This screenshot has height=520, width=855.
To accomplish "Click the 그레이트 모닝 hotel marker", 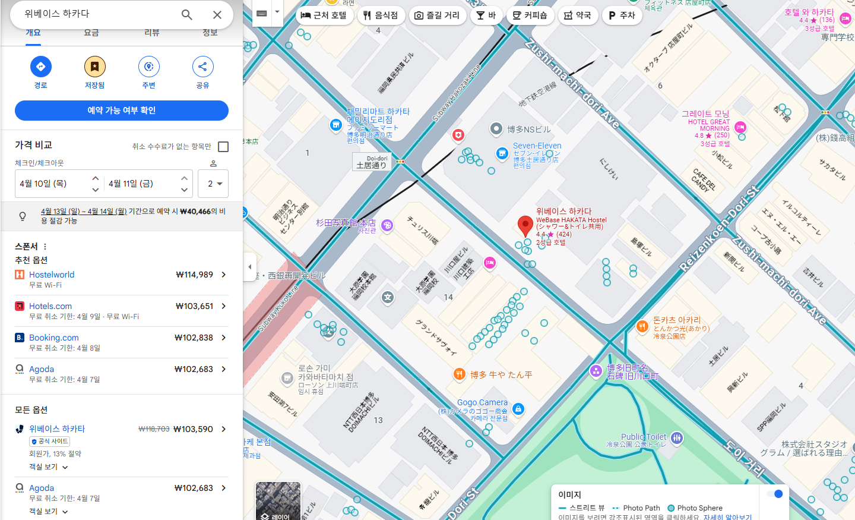I will [x=740, y=127].
